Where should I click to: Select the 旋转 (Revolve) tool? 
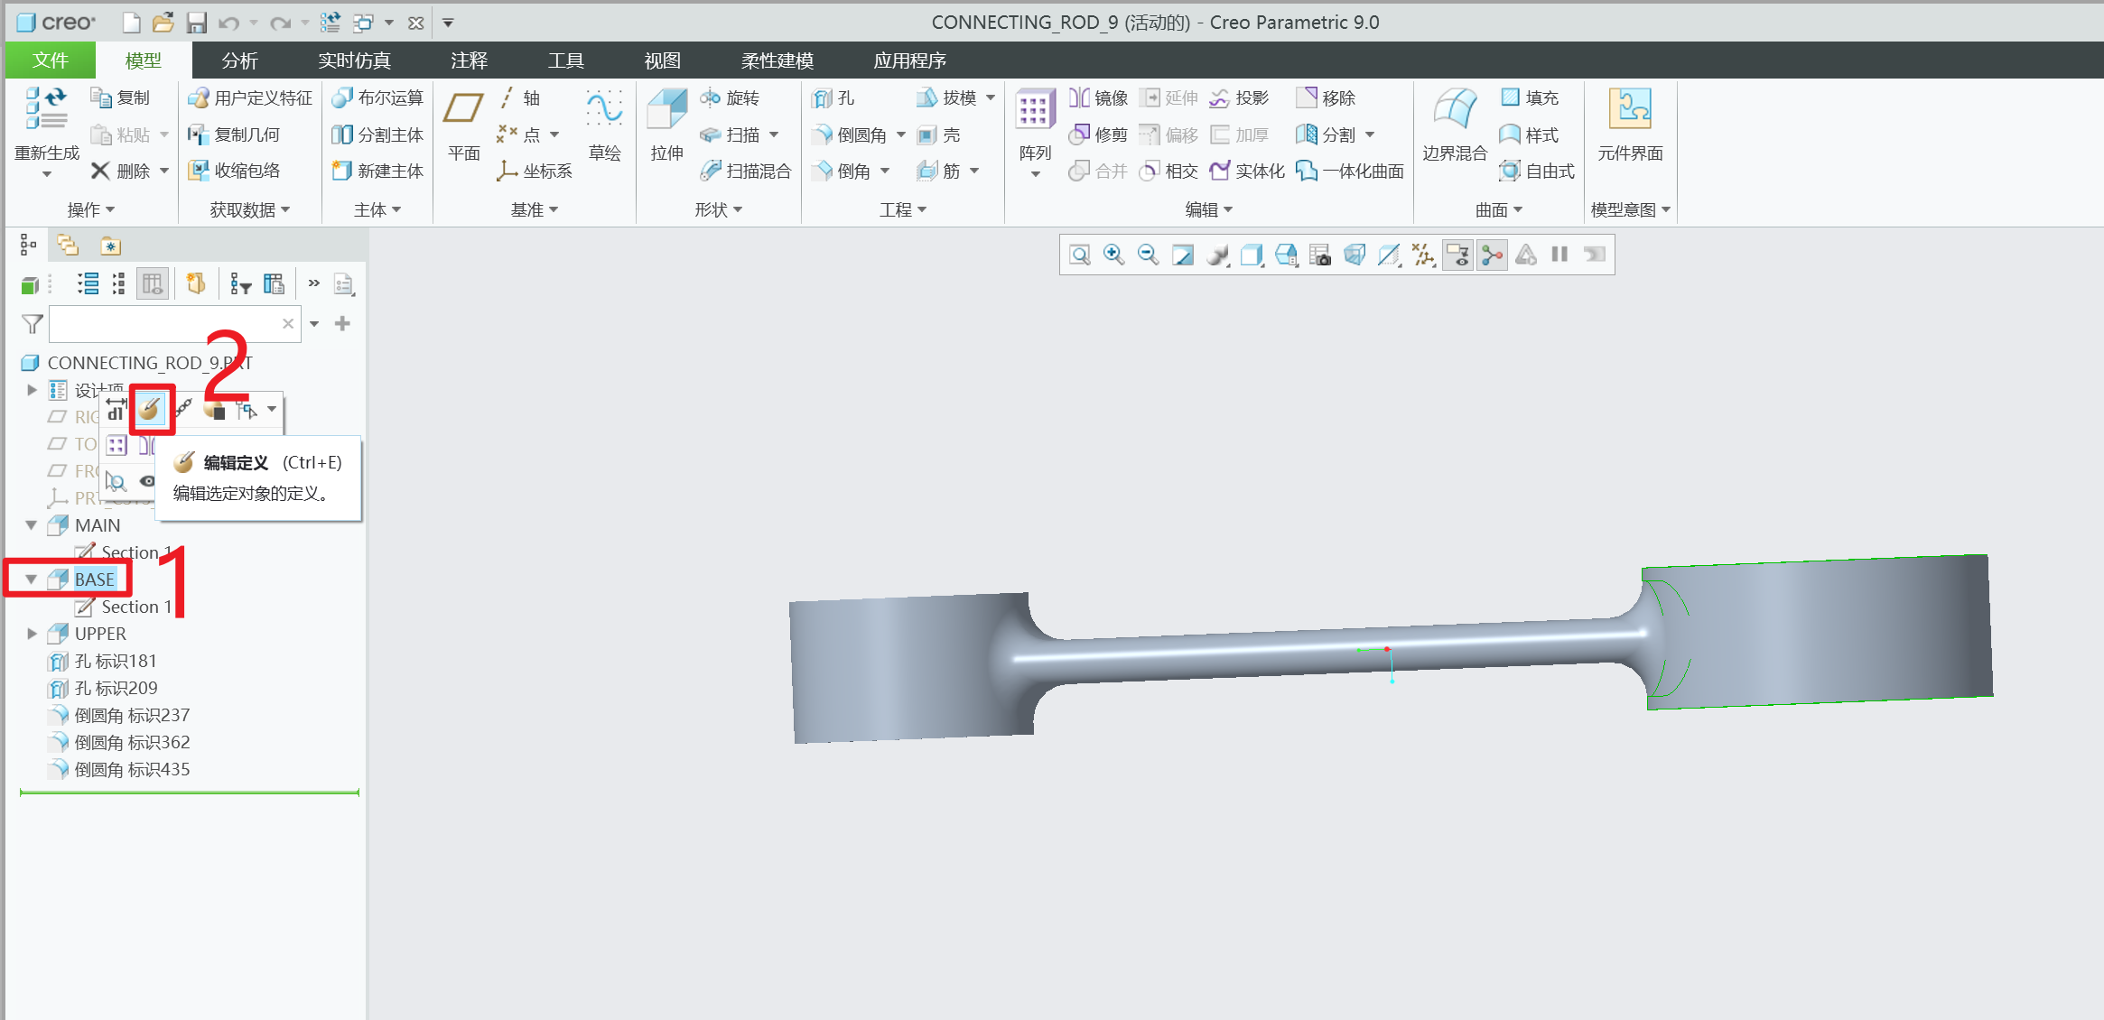click(731, 97)
